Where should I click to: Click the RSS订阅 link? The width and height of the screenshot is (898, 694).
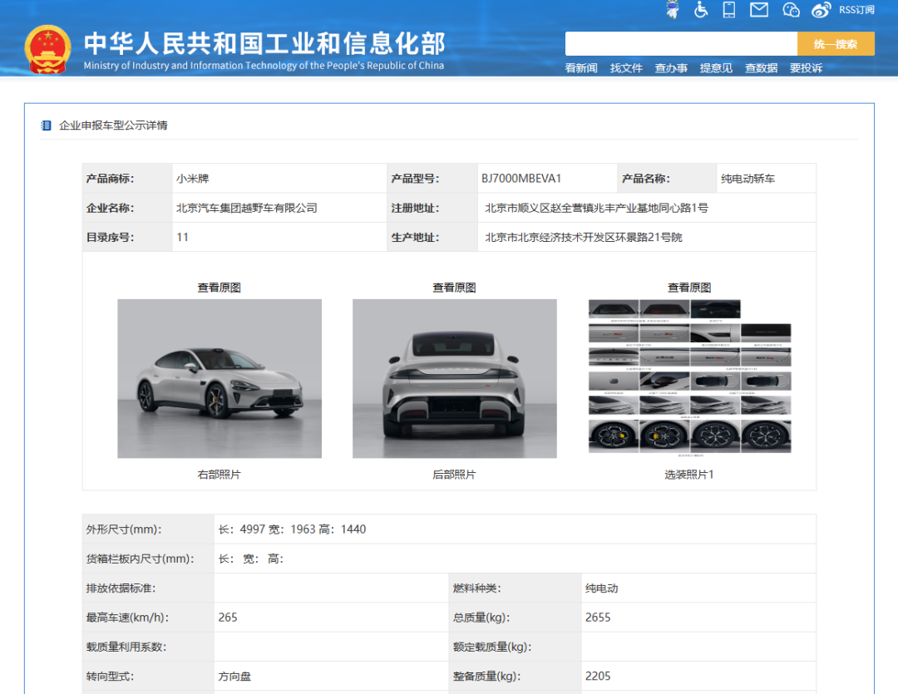(x=856, y=10)
